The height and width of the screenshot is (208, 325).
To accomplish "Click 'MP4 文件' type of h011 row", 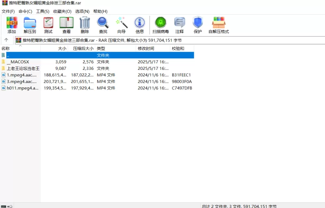I will [x=106, y=88].
